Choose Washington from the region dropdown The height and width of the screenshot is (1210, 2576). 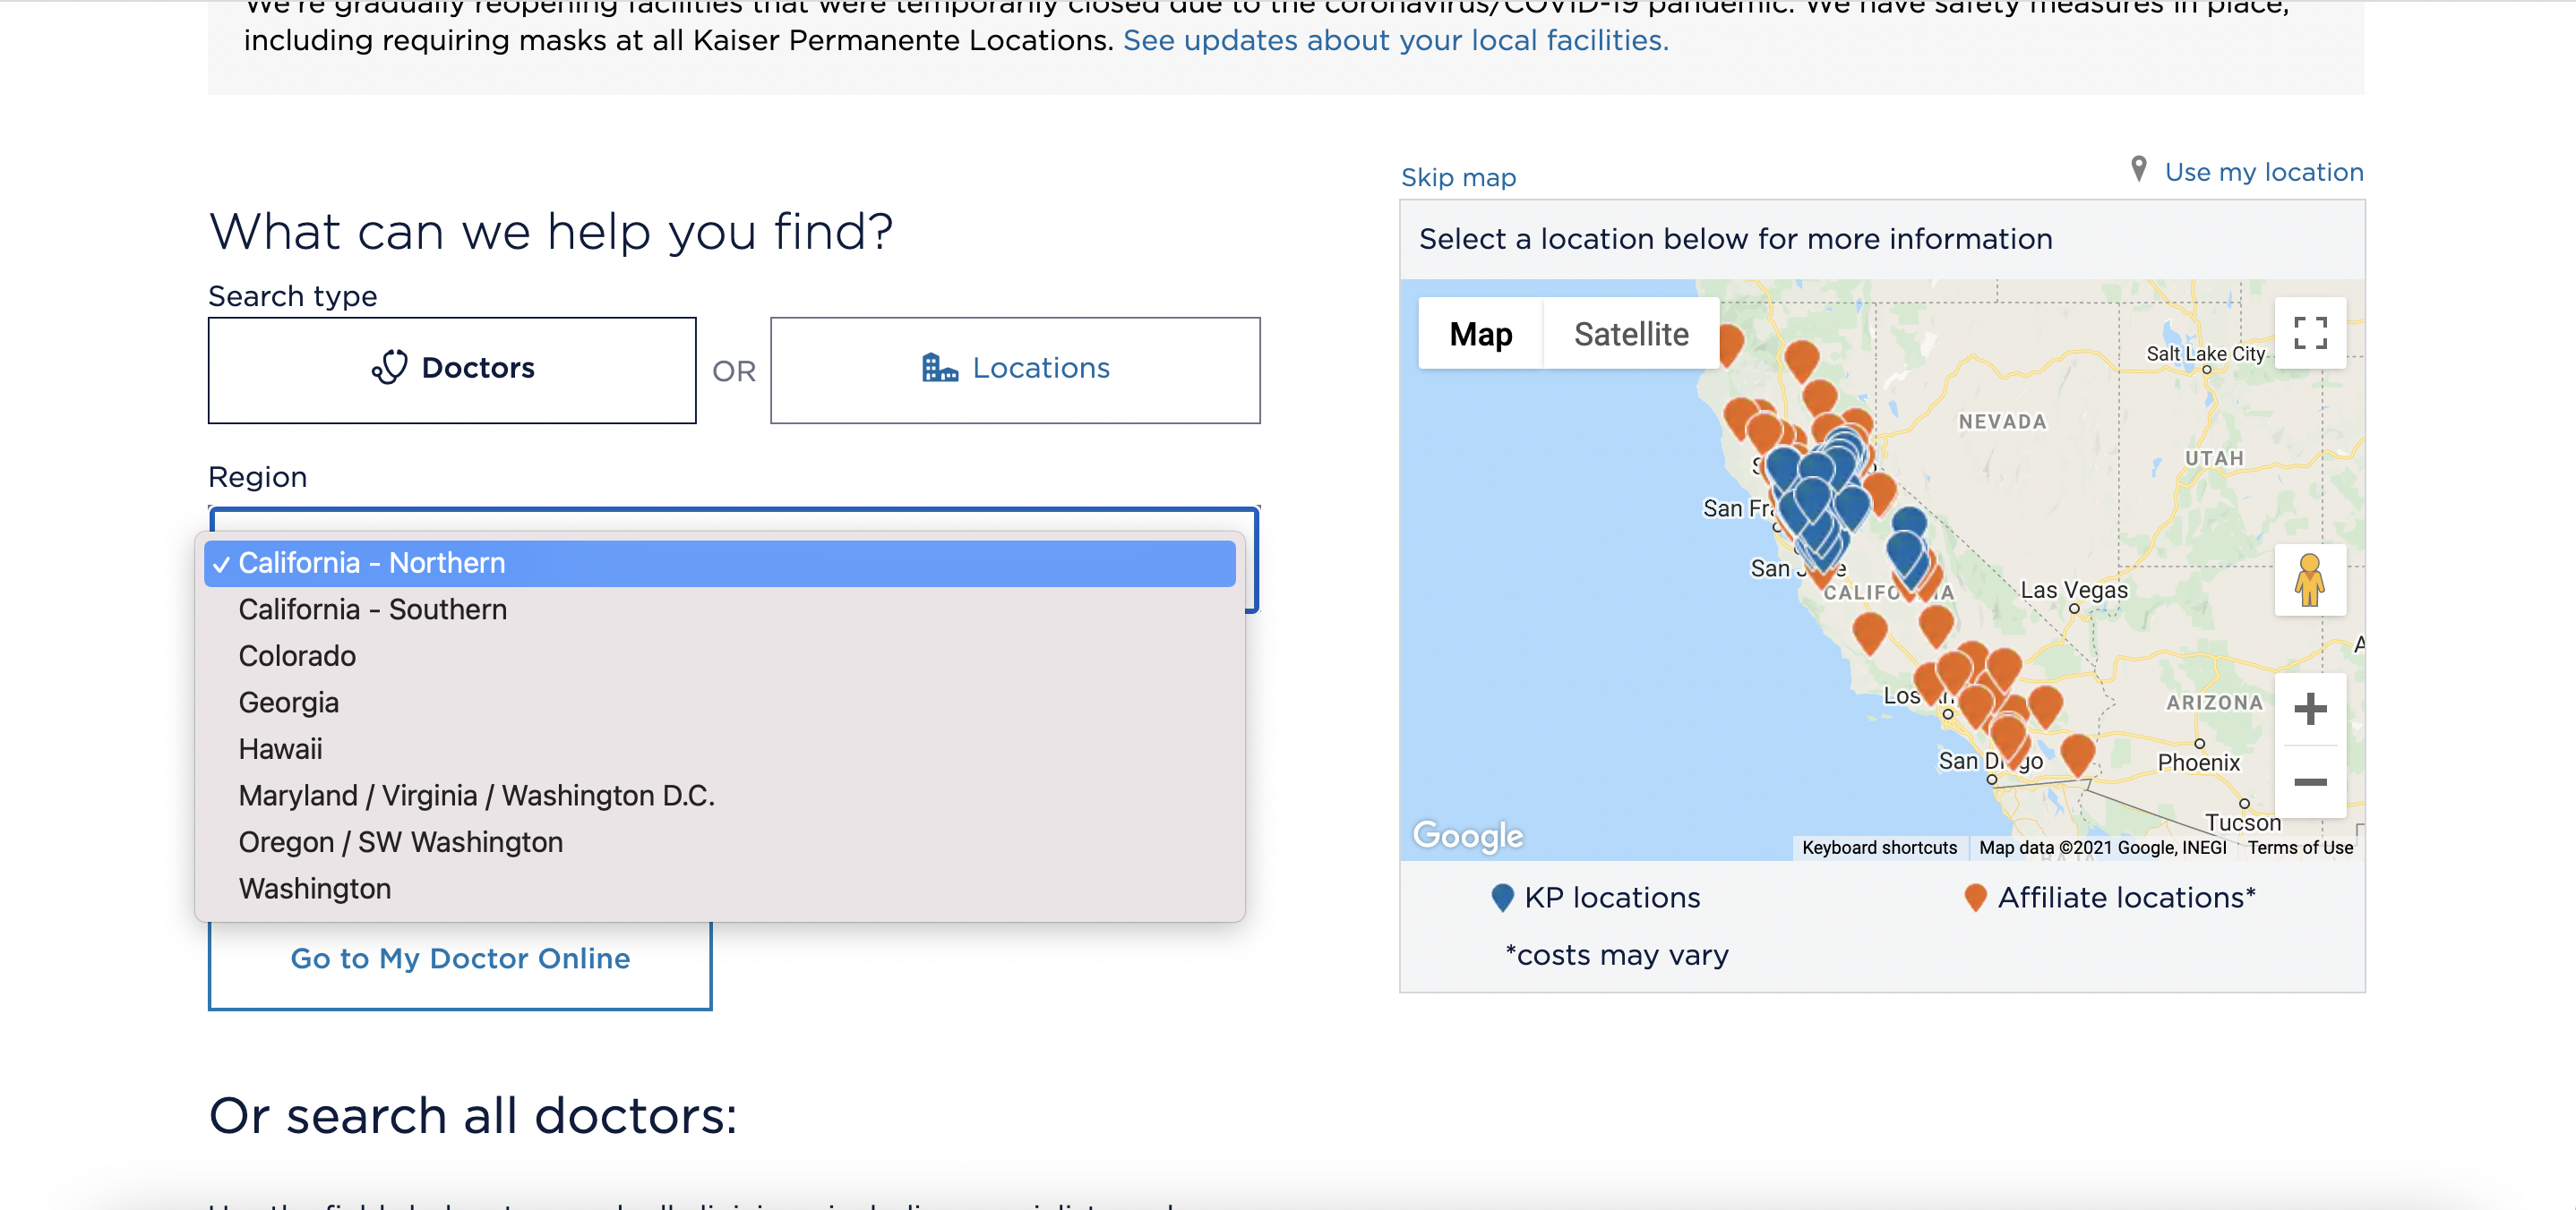[x=719, y=889]
